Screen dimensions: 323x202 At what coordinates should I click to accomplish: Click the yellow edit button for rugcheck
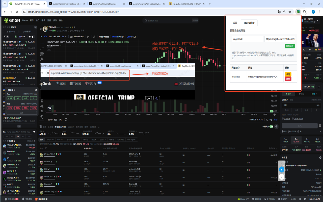(x=288, y=74)
